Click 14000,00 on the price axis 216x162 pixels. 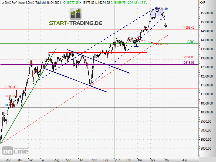tap(207, 40)
